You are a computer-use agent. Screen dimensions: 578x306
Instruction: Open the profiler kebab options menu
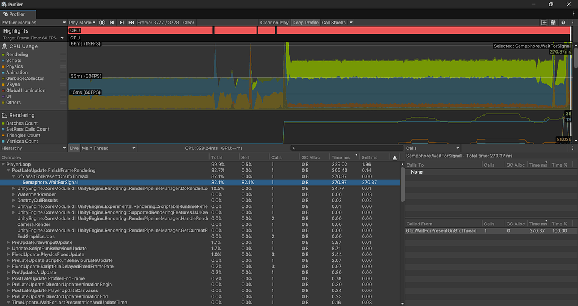(572, 23)
